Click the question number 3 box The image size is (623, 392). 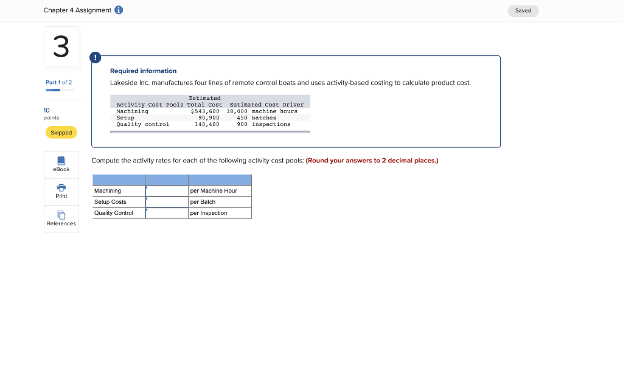pos(61,47)
